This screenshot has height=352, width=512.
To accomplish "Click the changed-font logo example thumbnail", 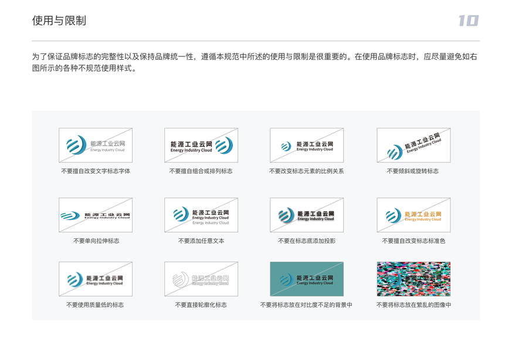I will [x=96, y=145].
